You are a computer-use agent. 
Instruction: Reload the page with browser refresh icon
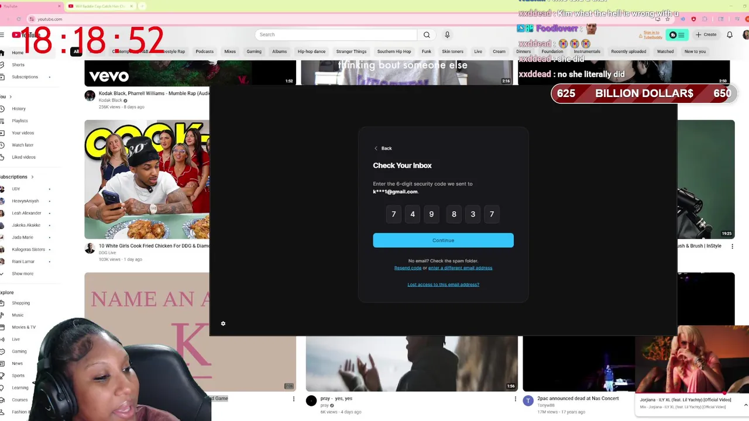pyautogui.click(x=19, y=19)
